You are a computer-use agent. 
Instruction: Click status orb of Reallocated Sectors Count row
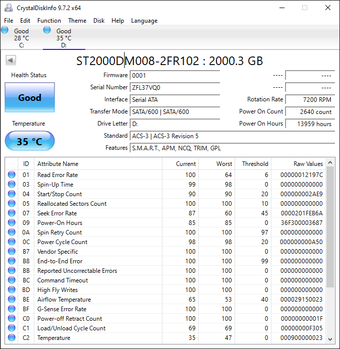[x=12, y=203]
